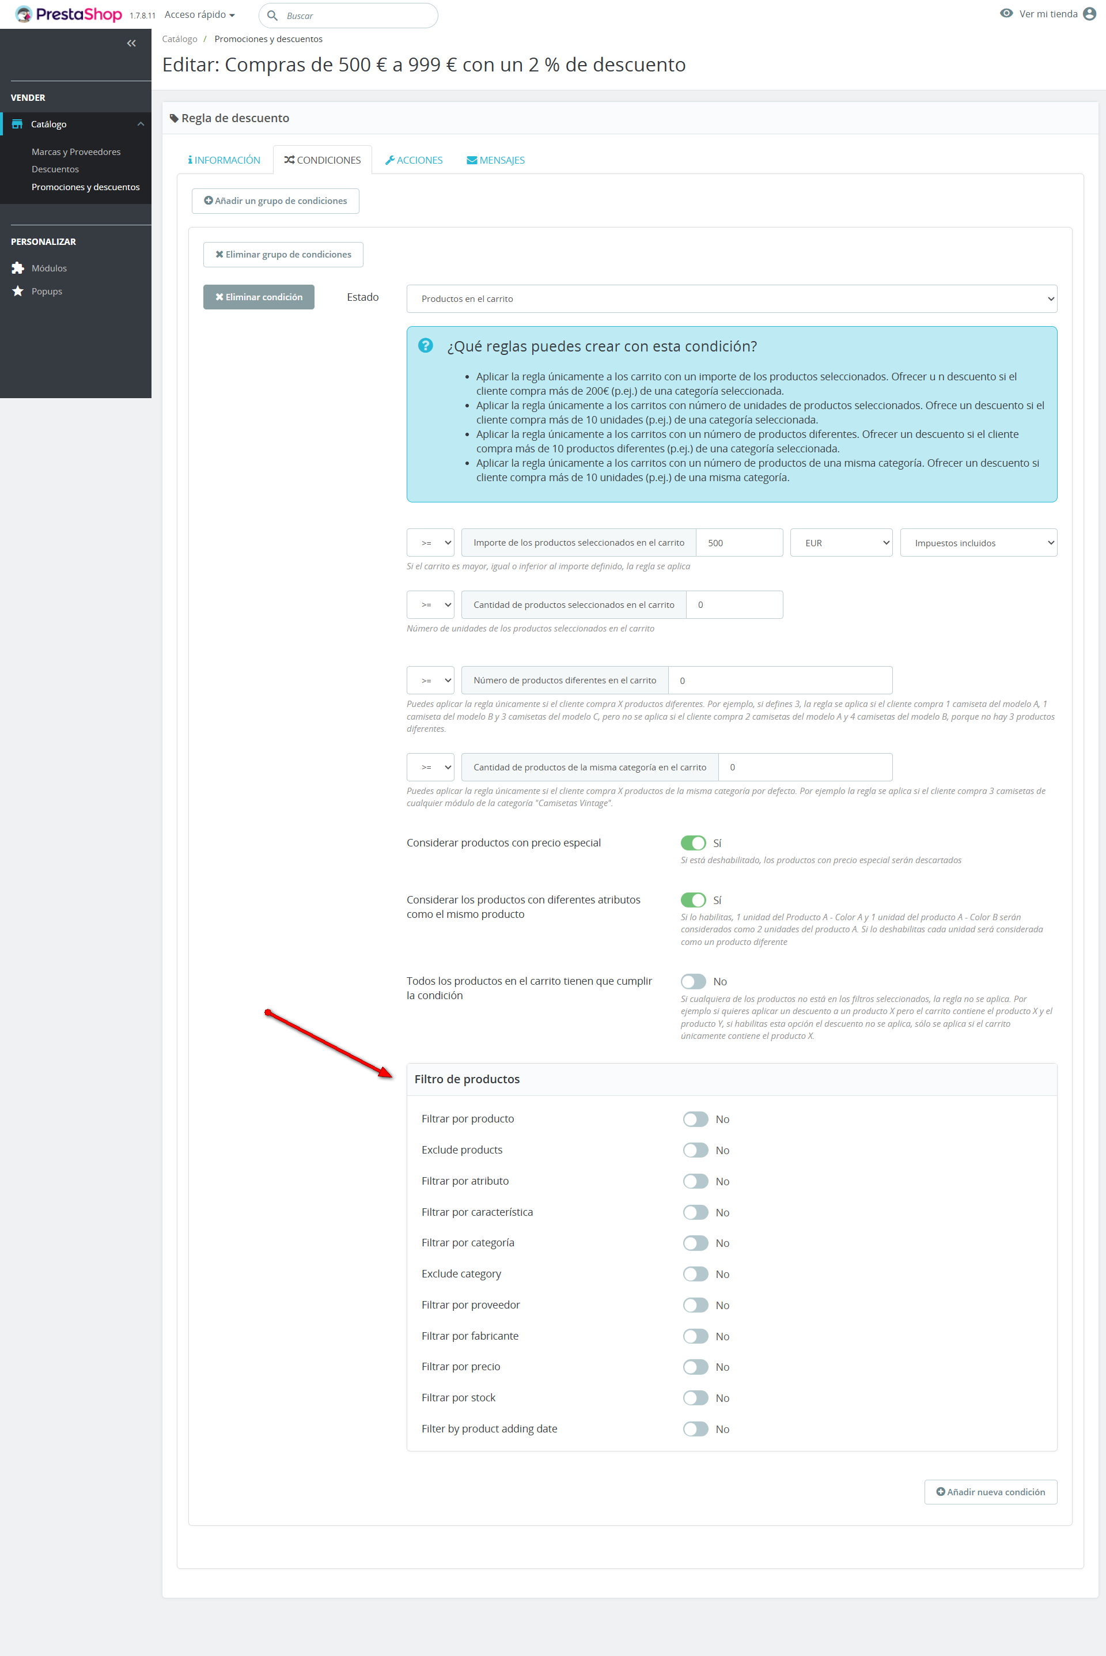
Task: Switch to the ACCIONES tab
Action: pyautogui.click(x=414, y=160)
